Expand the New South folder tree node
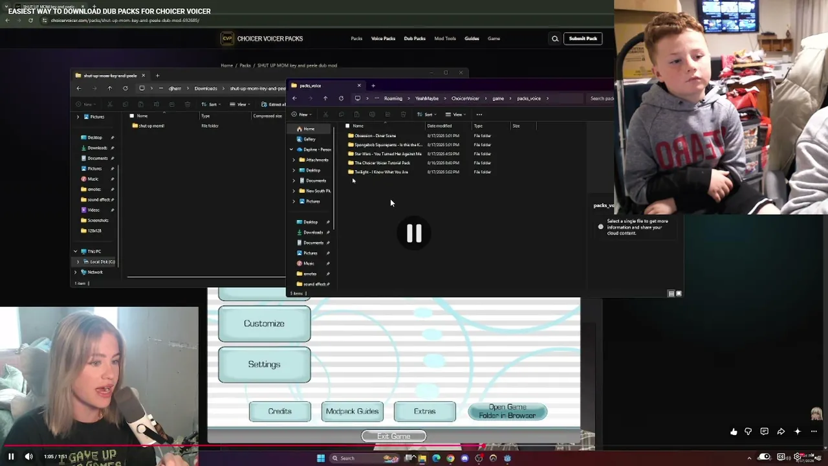 (x=294, y=191)
